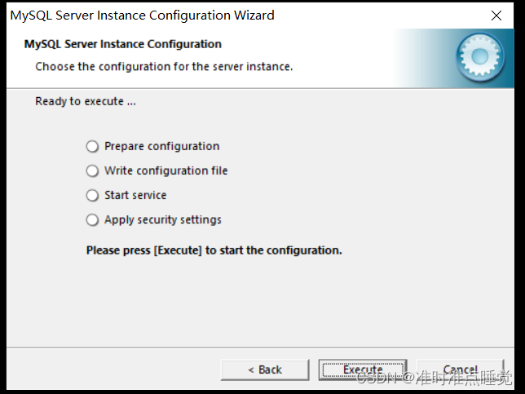Select the Start service radio circle
The height and width of the screenshot is (394, 525).
tap(92, 196)
